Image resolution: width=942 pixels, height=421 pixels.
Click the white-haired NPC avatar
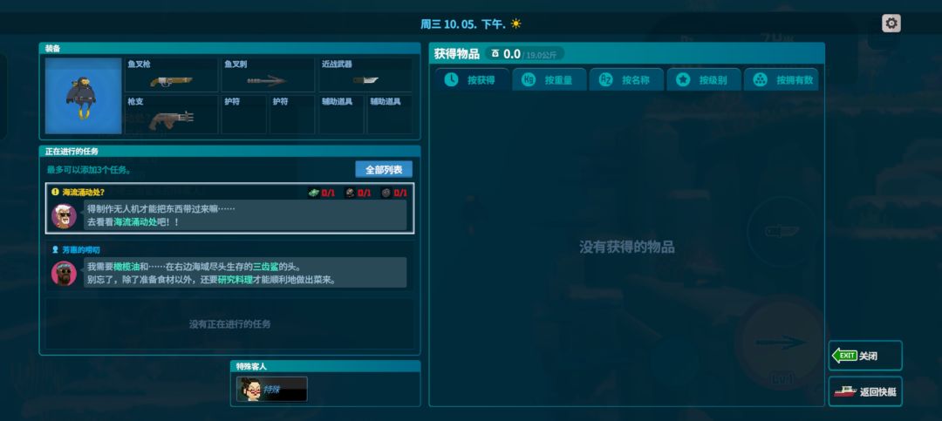coord(64,215)
